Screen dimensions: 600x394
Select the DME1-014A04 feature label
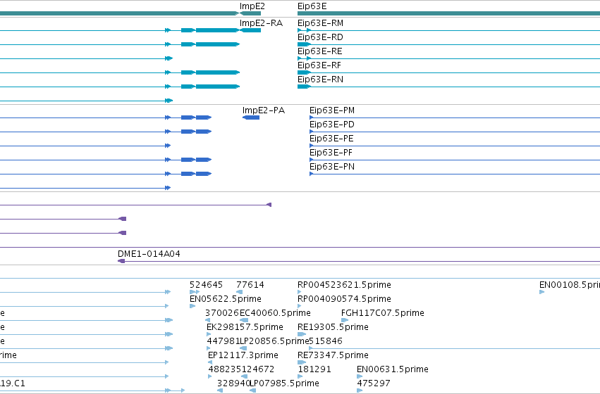pyautogui.click(x=149, y=254)
